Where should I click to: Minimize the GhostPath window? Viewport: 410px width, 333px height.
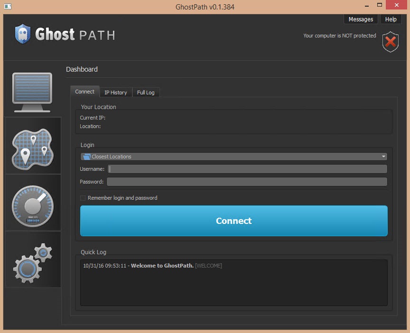(367, 5)
